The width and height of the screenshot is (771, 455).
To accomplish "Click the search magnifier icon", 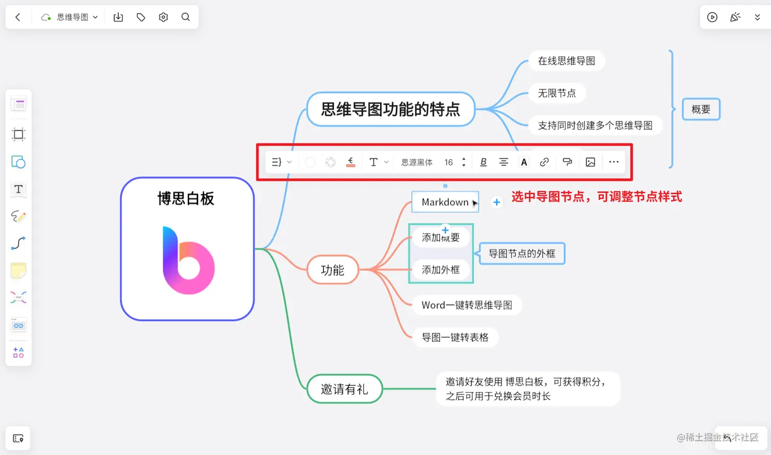I will 186,17.
